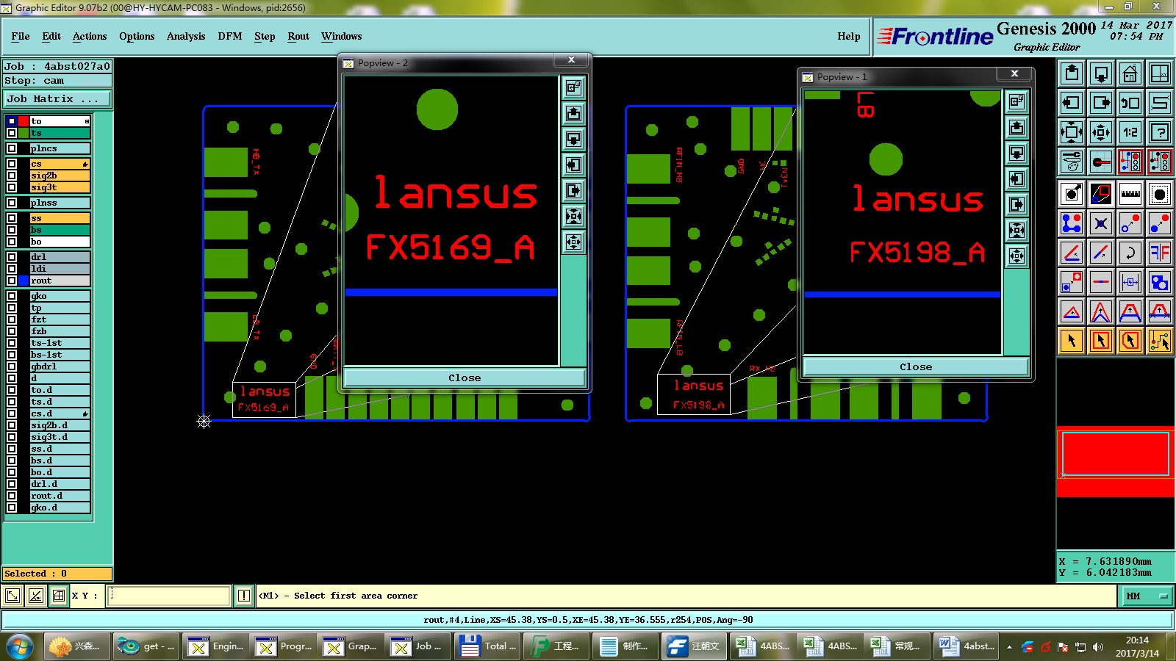
Task: Click top toolbar icon in Popview - 1
Action: pyautogui.click(x=1017, y=101)
